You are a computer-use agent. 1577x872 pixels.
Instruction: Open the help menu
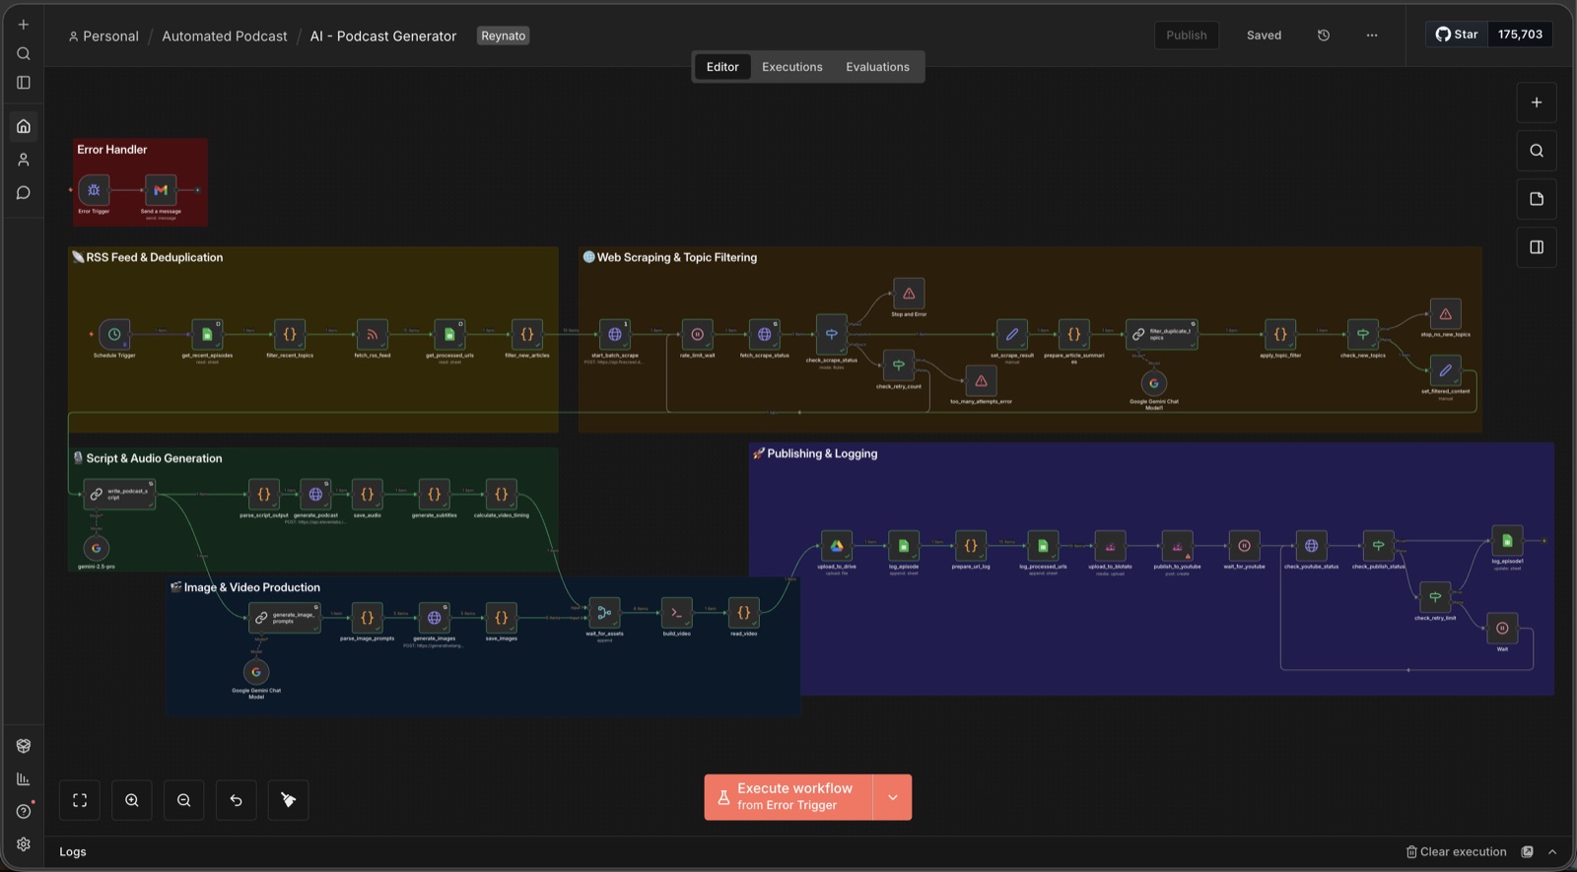click(24, 811)
